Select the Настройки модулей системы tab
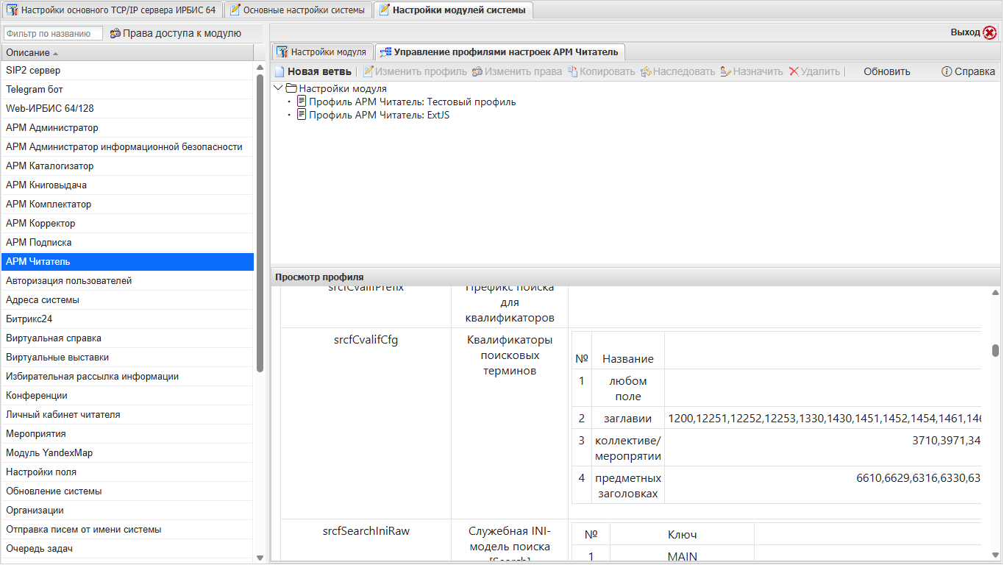Screen dimensions: 1004x565 pyautogui.click(x=452, y=10)
